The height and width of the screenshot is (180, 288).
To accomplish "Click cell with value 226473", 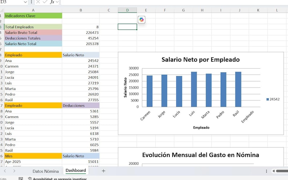I will click(x=81, y=33).
